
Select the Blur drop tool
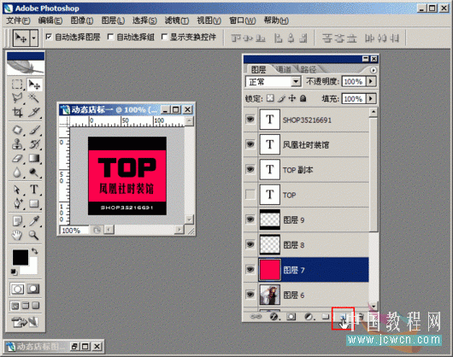click(17, 173)
